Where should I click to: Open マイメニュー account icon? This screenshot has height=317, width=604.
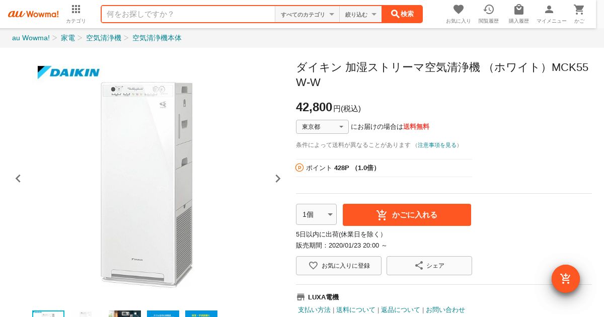(549, 10)
